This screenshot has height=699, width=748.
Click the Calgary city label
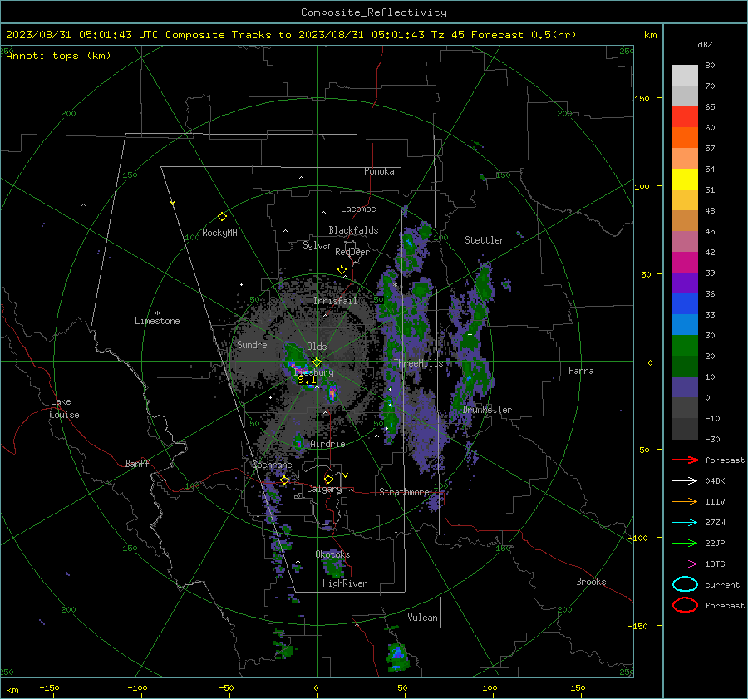(324, 489)
